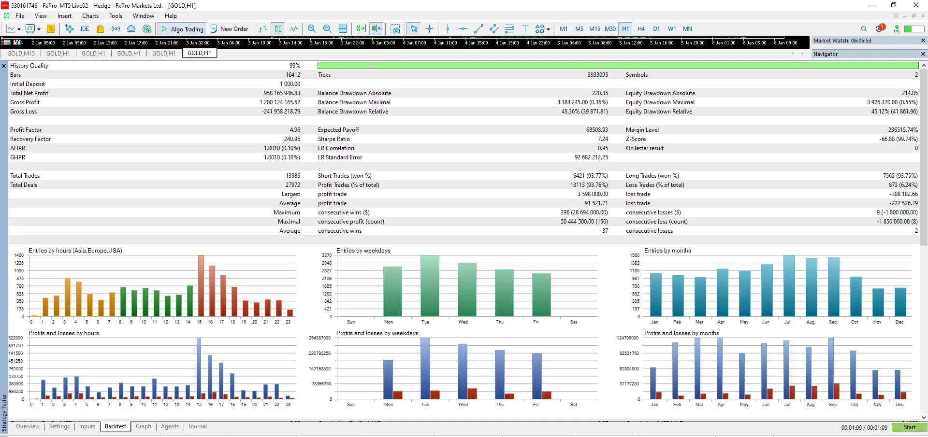Expand the indicators list dropdown arrow
This screenshot has height=437, width=928.
pyautogui.click(x=39, y=29)
